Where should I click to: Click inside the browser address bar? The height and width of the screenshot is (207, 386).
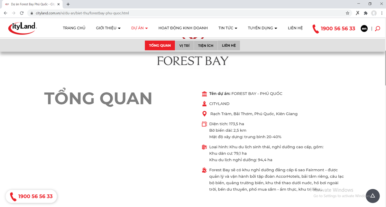[129, 13]
